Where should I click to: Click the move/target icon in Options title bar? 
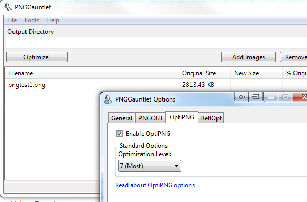(241, 97)
